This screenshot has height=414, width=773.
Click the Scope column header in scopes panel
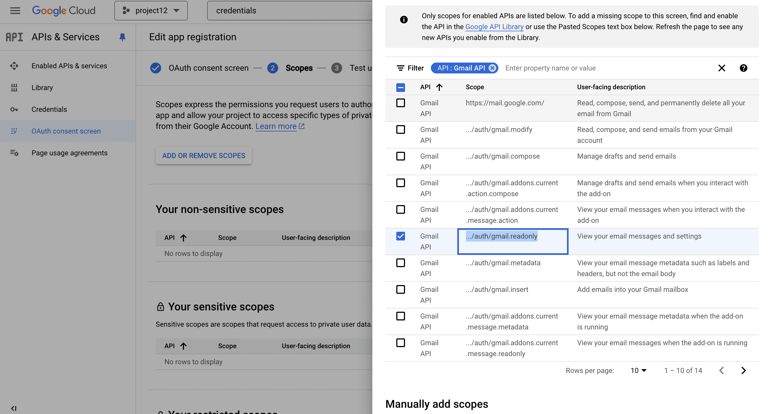click(x=475, y=87)
